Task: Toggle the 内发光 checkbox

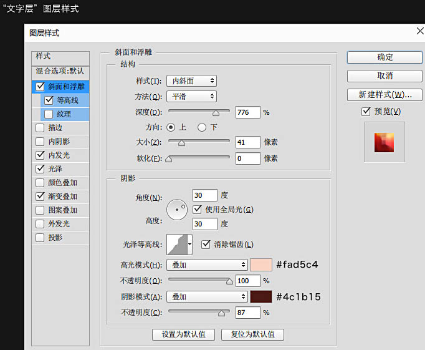Action: [x=40, y=155]
